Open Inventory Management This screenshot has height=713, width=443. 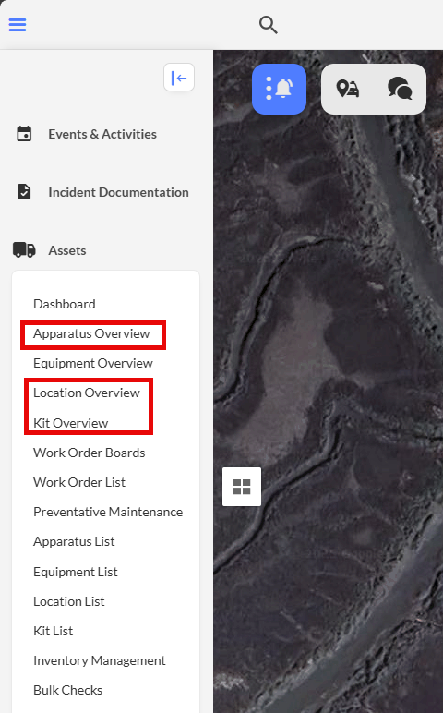pyautogui.click(x=100, y=660)
